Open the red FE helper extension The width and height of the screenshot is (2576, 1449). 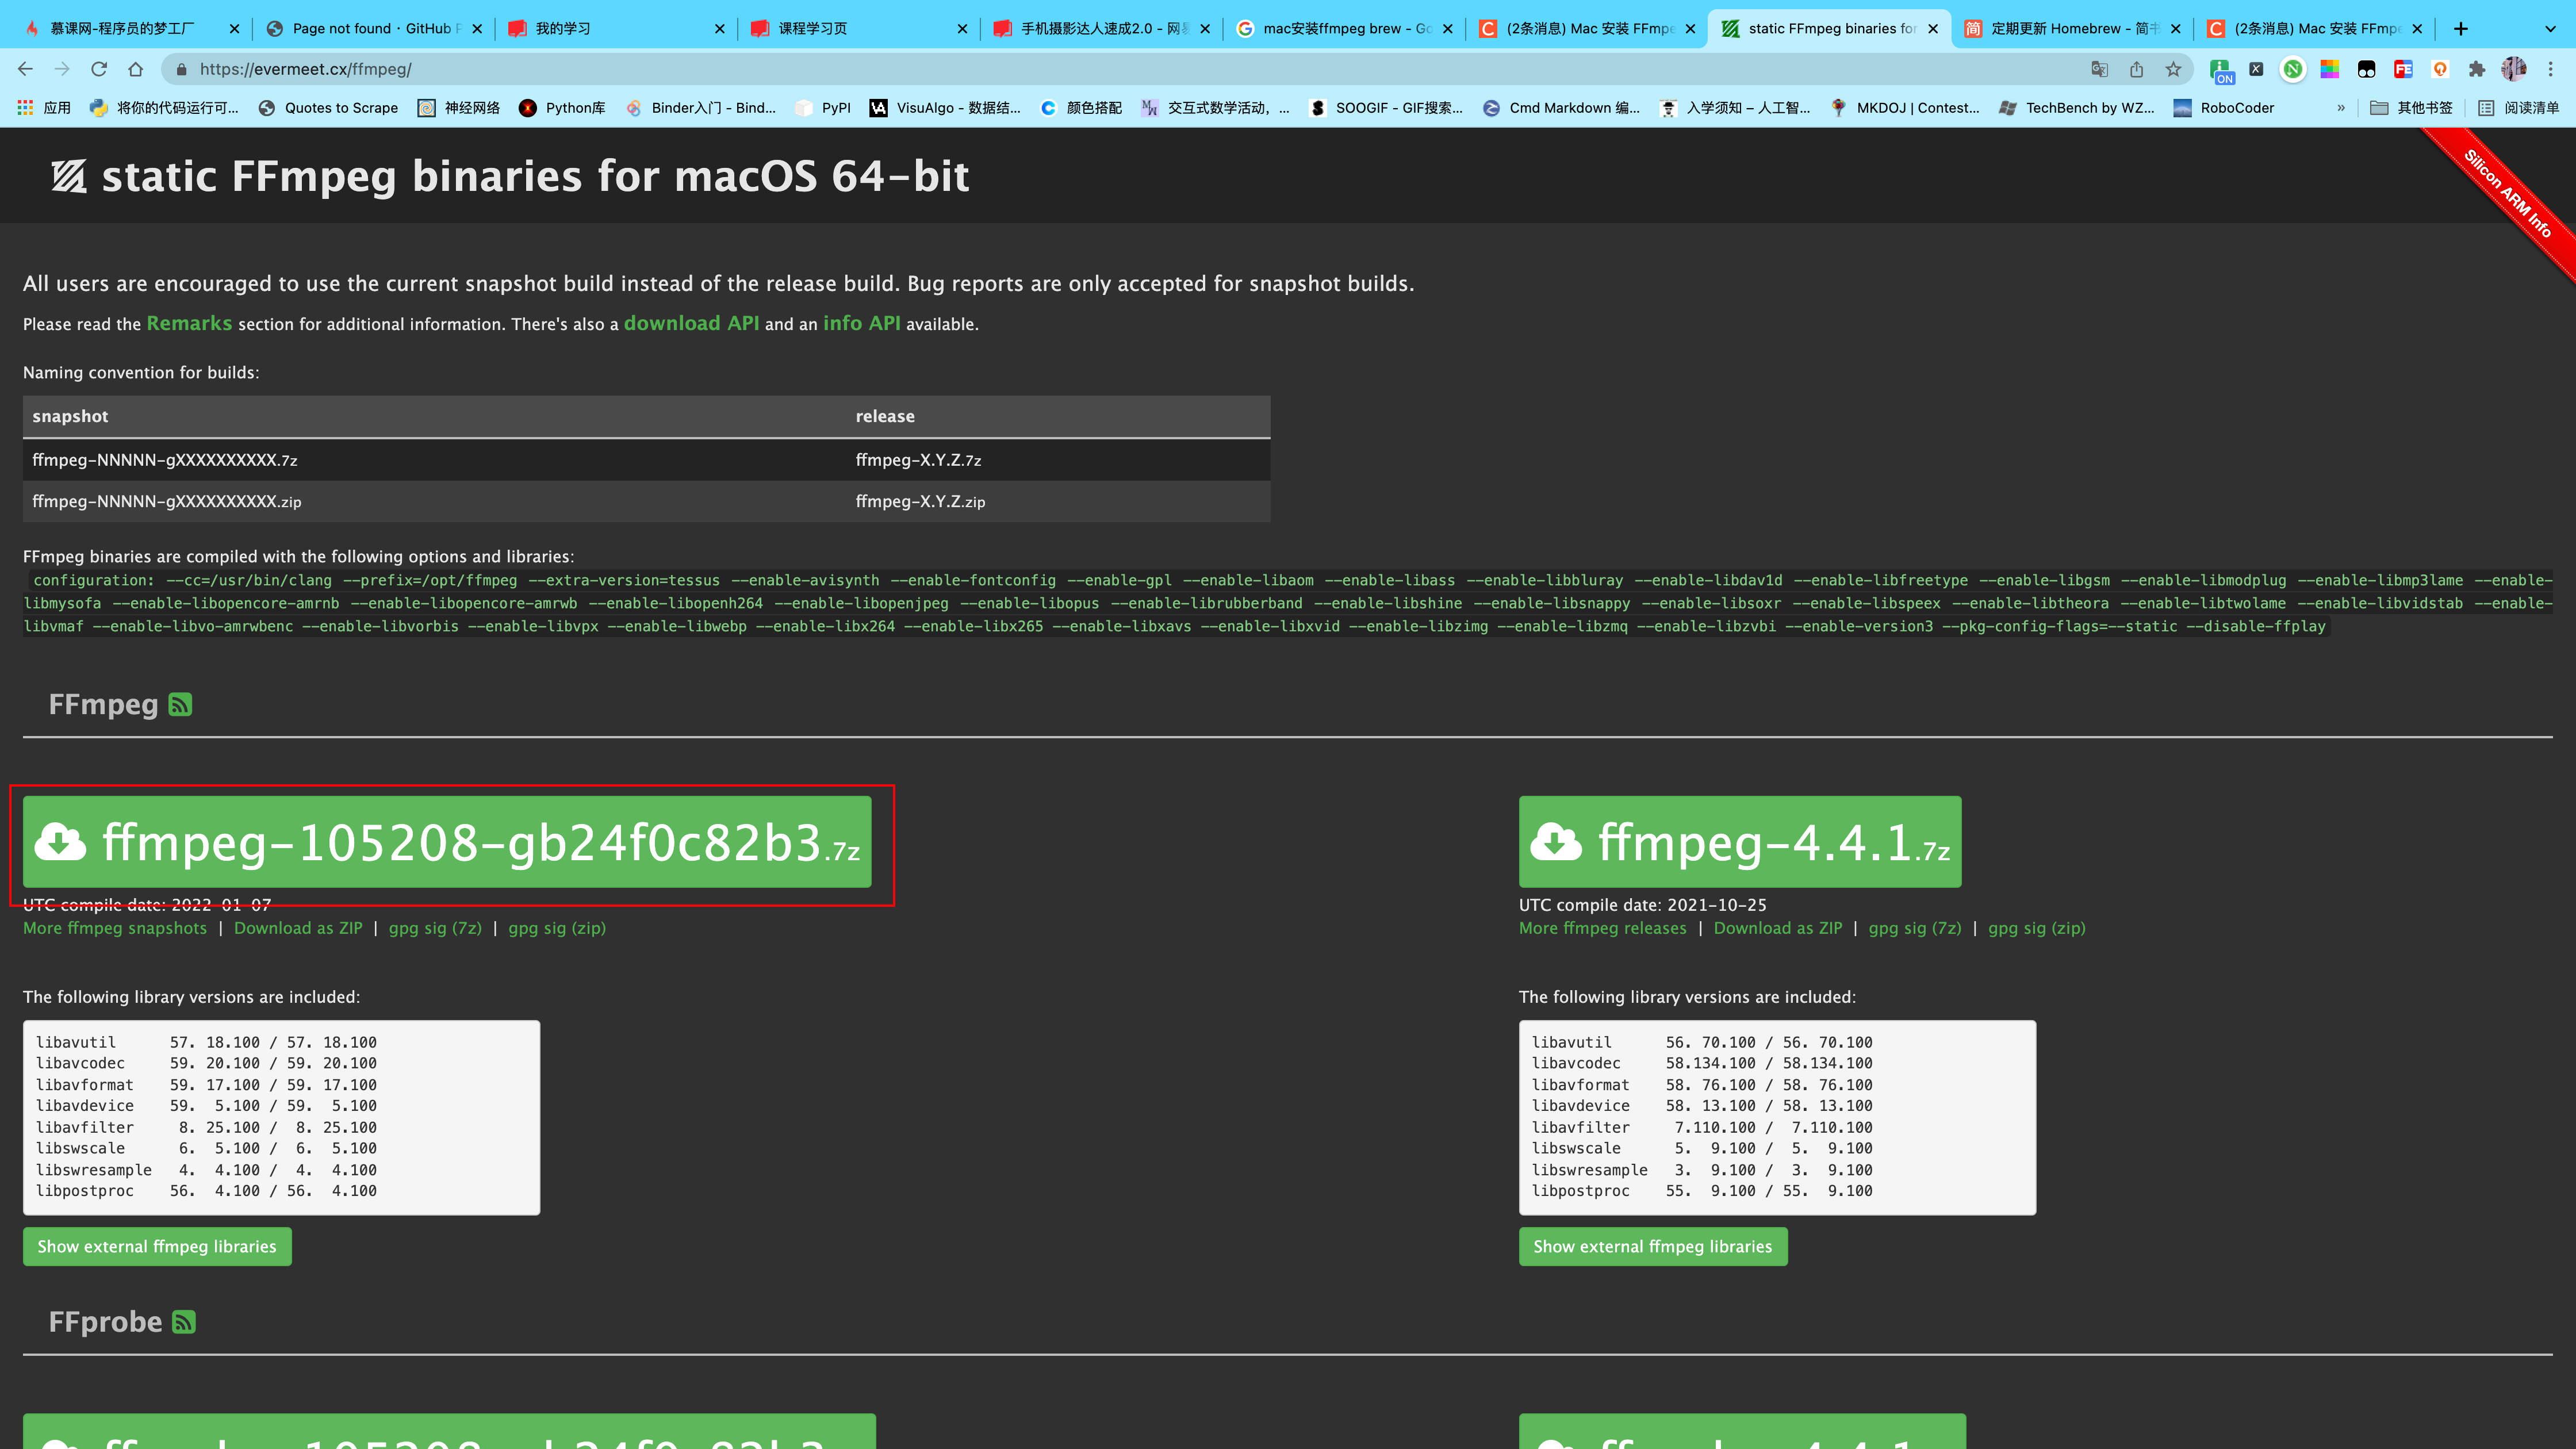tap(2403, 69)
